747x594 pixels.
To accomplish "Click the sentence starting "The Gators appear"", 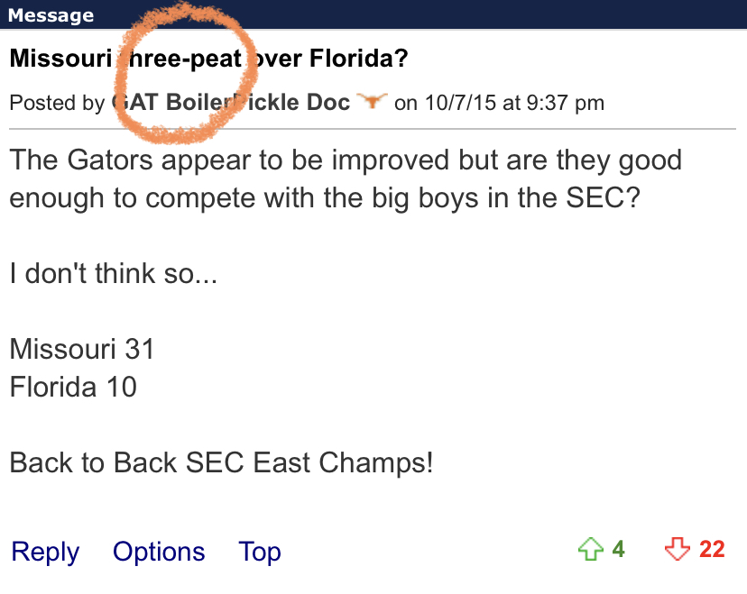I will pyautogui.click(x=346, y=160).
